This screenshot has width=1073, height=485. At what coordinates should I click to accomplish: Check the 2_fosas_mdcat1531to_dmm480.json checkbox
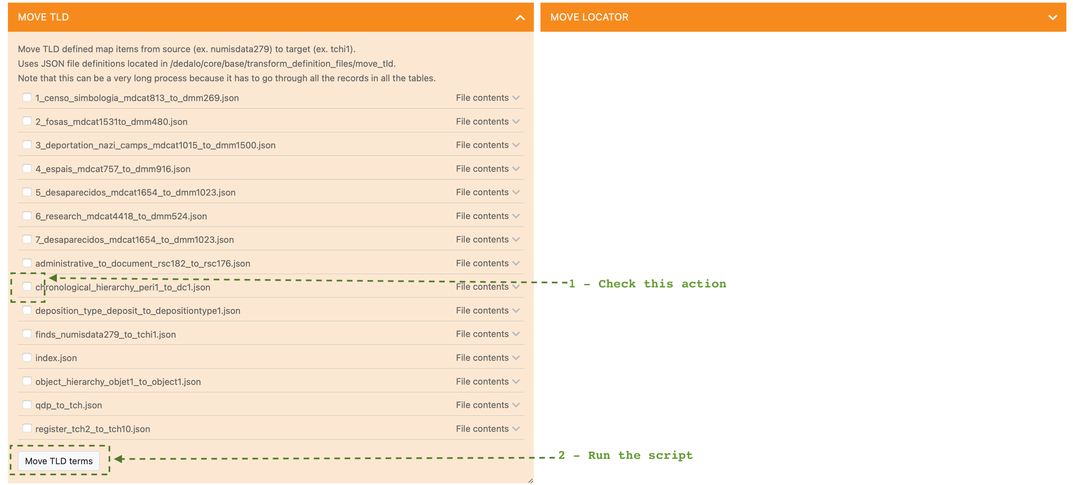pyautogui.click(x=27, y=121)
